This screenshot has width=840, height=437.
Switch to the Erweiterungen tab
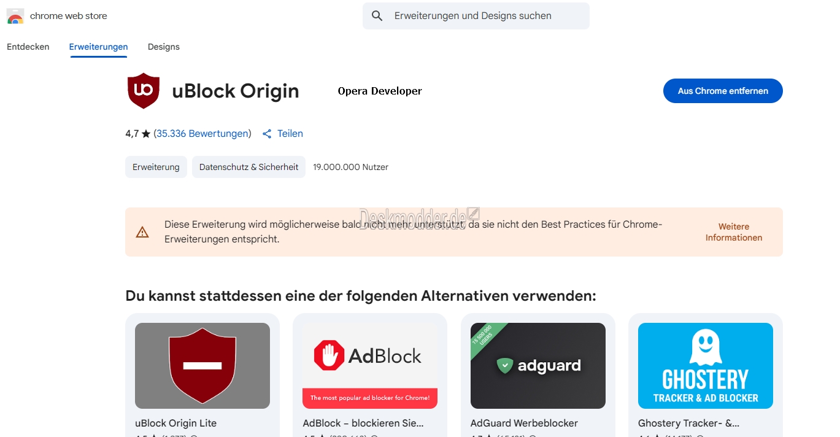point(98,47)
